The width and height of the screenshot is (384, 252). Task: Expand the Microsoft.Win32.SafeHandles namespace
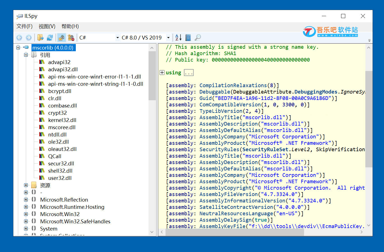click(x=26, y=221)
